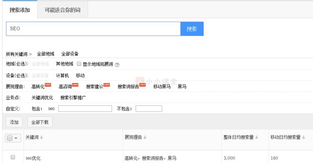Select 全部地域 in the breadcrumb

click(45, 54)
